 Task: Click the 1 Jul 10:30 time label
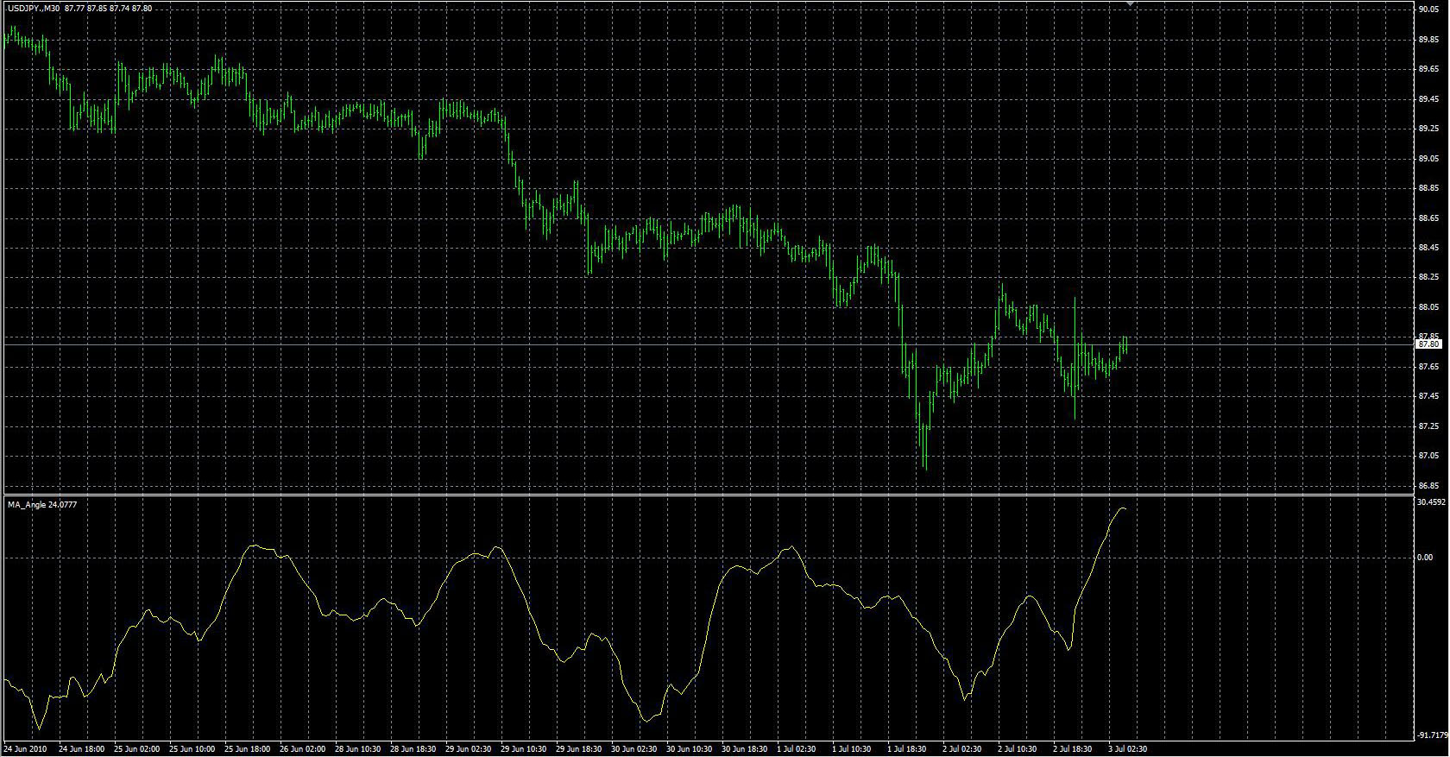tap(852, 749)
